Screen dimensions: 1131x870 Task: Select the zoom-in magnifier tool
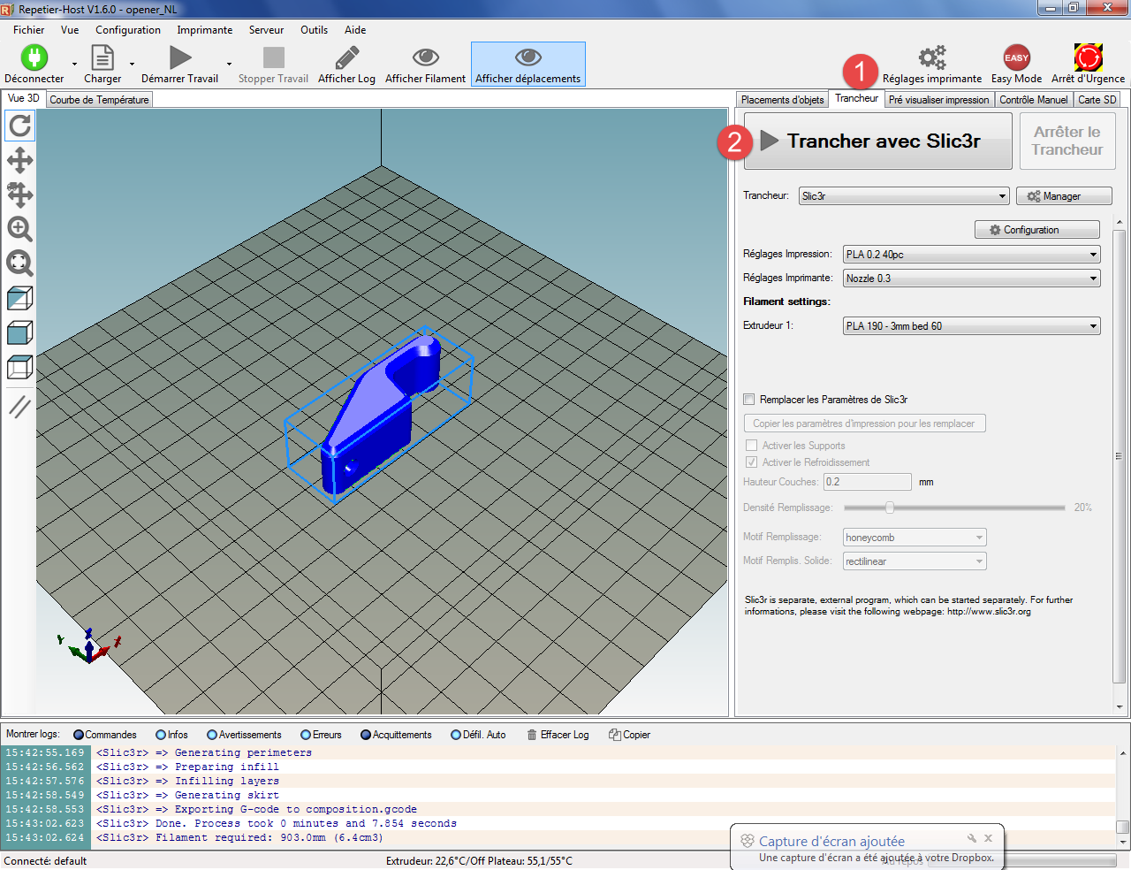click(x=19, y=229)
